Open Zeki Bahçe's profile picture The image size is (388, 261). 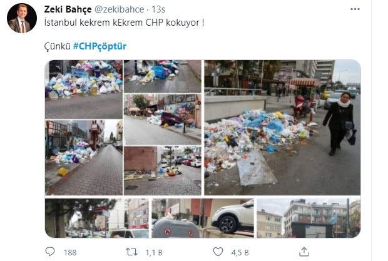[x=22, y=18]
